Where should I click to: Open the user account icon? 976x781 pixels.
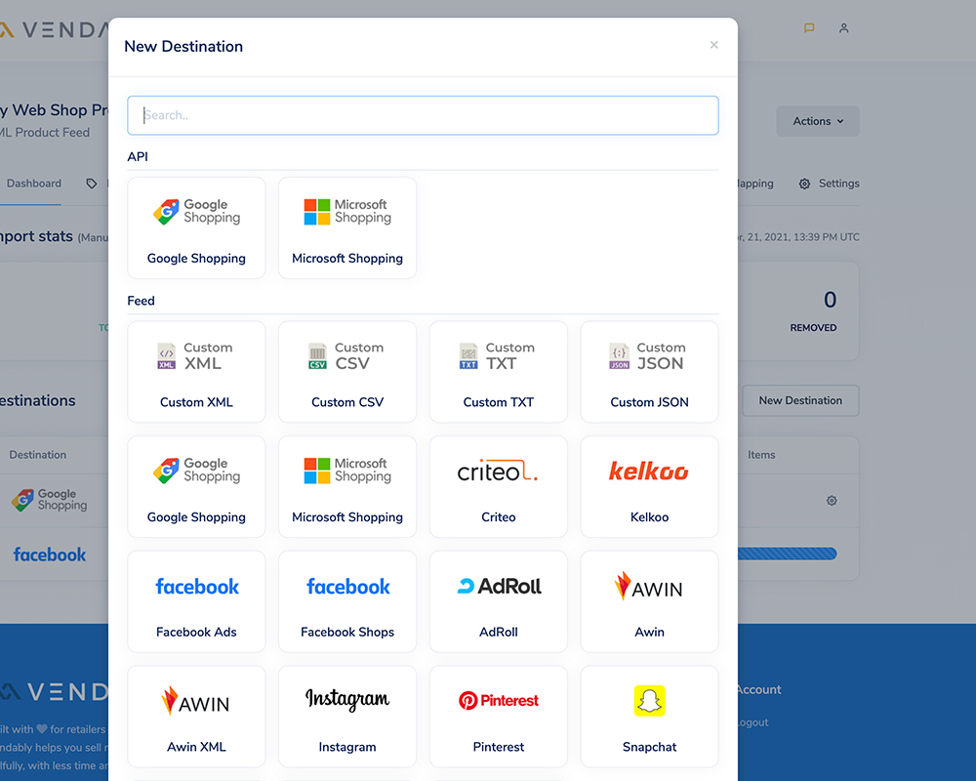[843, 28]
